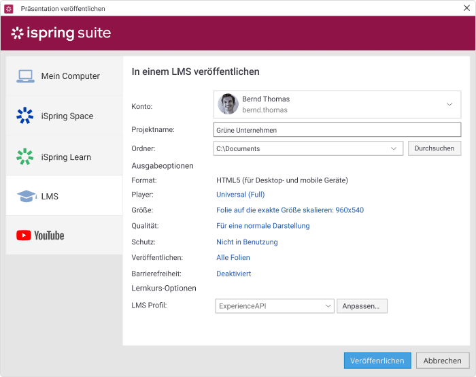The width and height of the screenshot is (476, 377).
Task: Click the In einem LMS veröffentlichen heading
Action: [x=196, y=71]
